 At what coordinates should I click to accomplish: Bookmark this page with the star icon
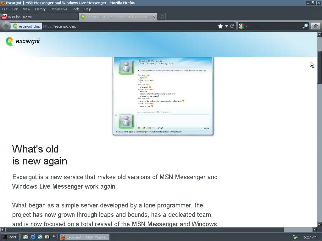click(220, 26)
